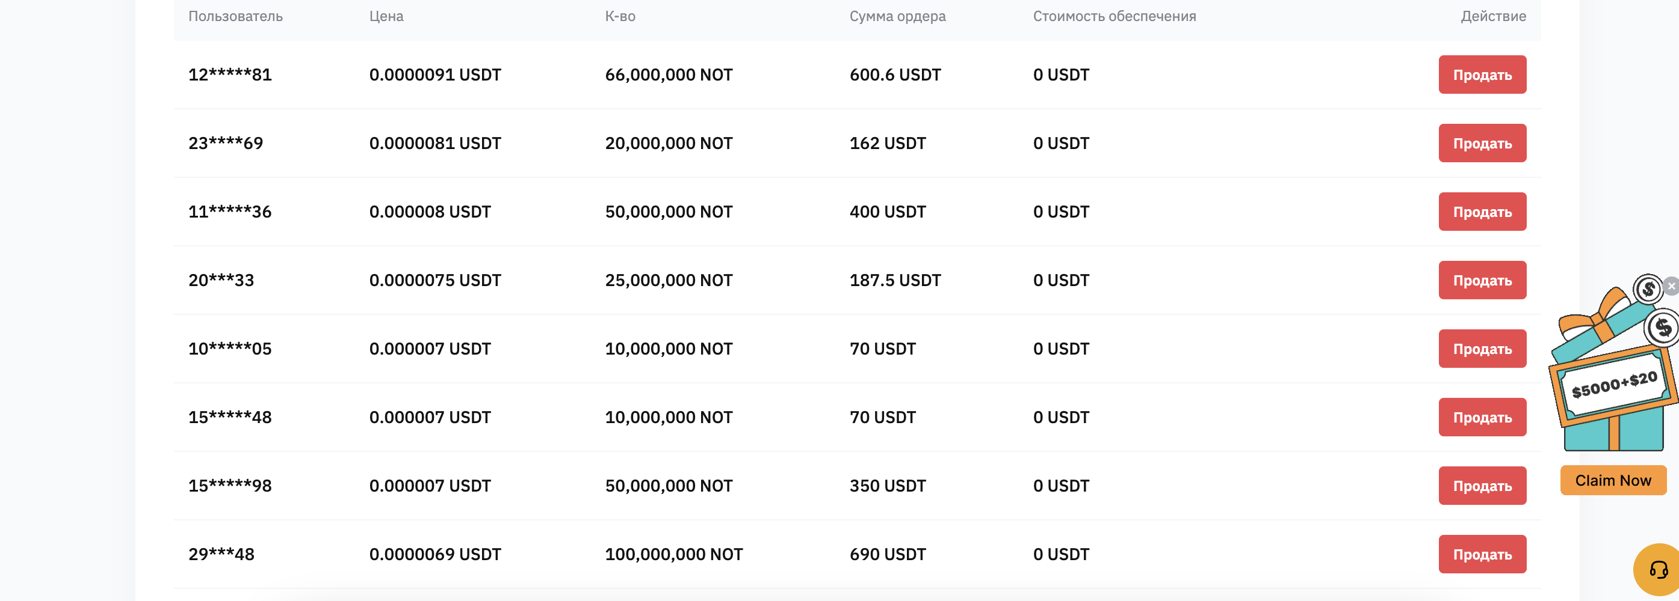Close the gift box promo popup
Screen dimensions: 1679x601
click(x=1671, y=286)
